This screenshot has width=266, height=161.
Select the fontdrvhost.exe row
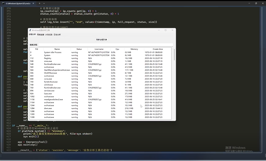pos(100,82)
